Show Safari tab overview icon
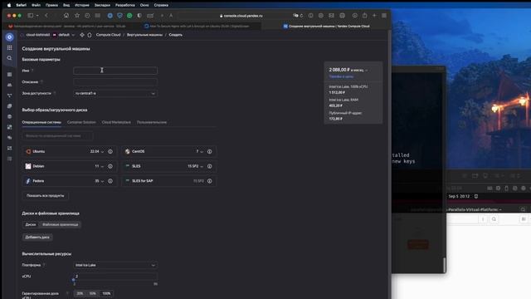Viewport: 531px width, 299px height. (x=384, y=16)
